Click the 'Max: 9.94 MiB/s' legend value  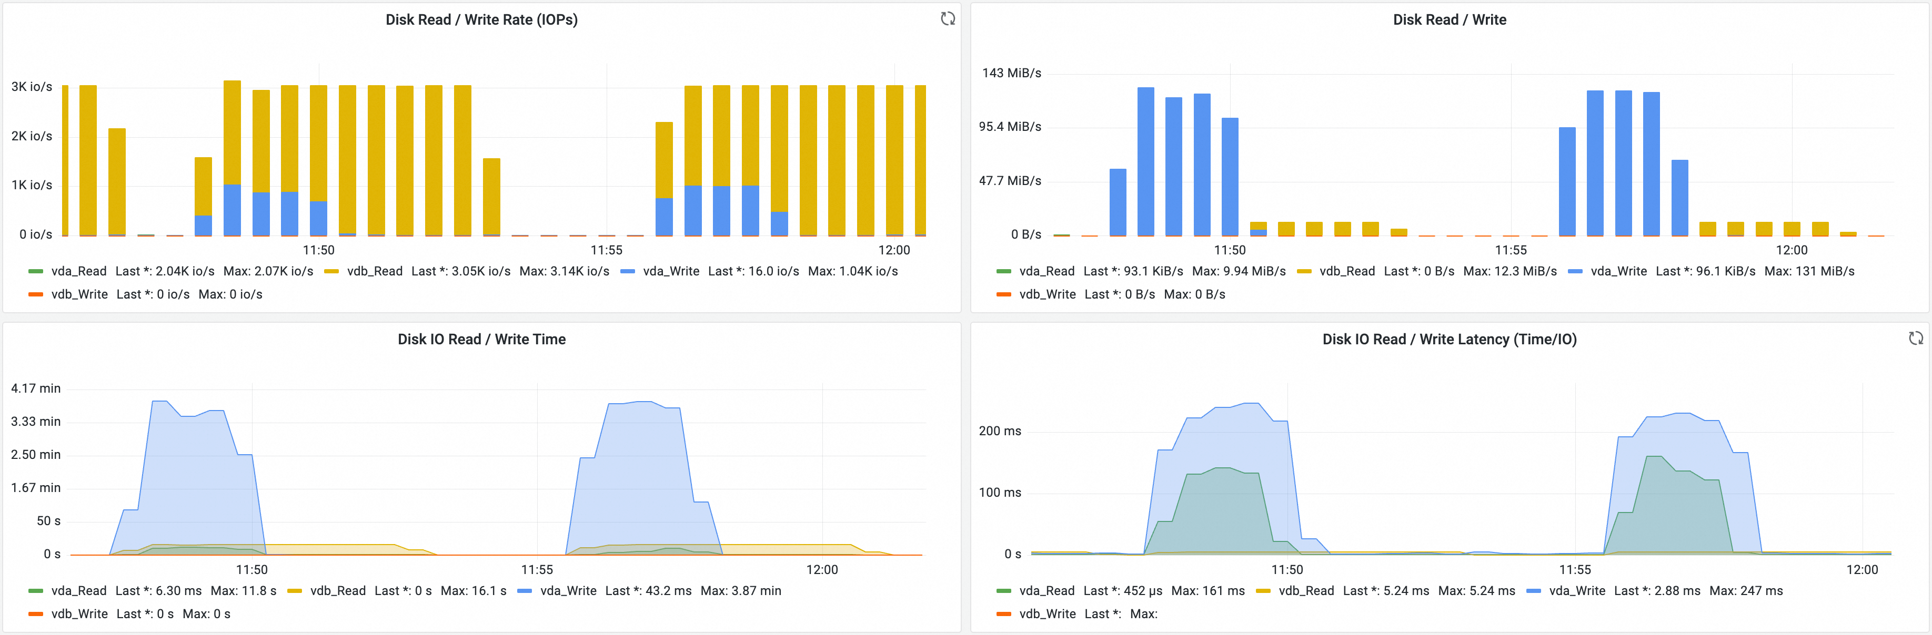tap(1239, 271)
